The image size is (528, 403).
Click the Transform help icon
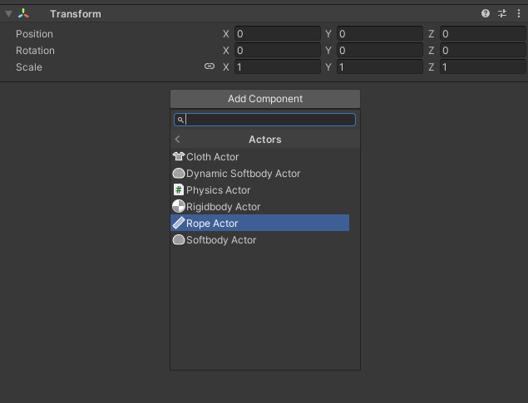[486, 14]
